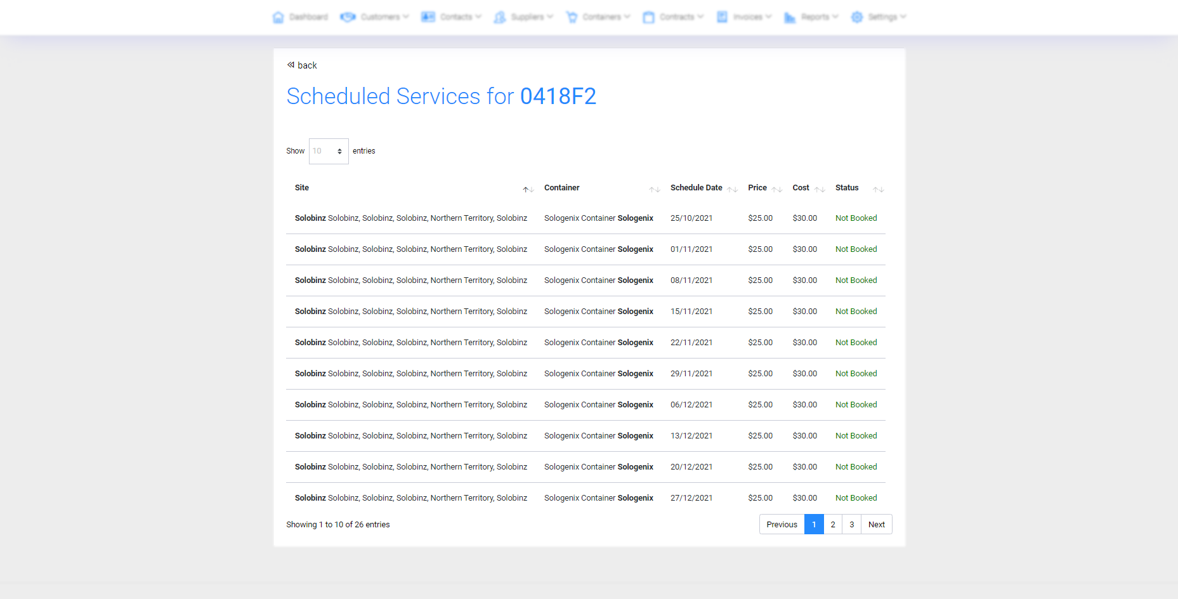Expand the Reports menu chevron
Image resolution: width=1178 pixels, height=599 pixels.
click(x=835, y=16)
